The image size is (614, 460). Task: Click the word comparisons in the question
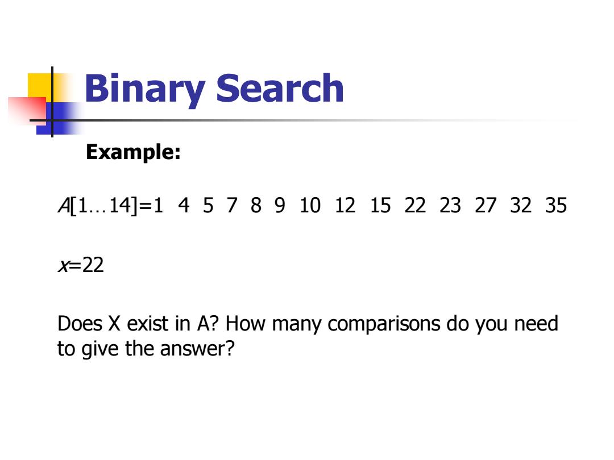point(384,325)
